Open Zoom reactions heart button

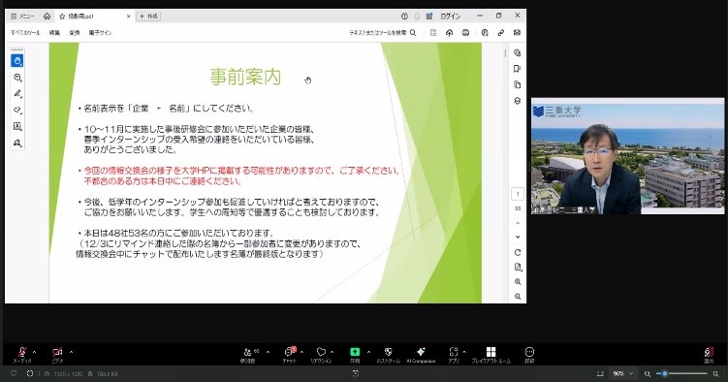[x=321, y=354]
